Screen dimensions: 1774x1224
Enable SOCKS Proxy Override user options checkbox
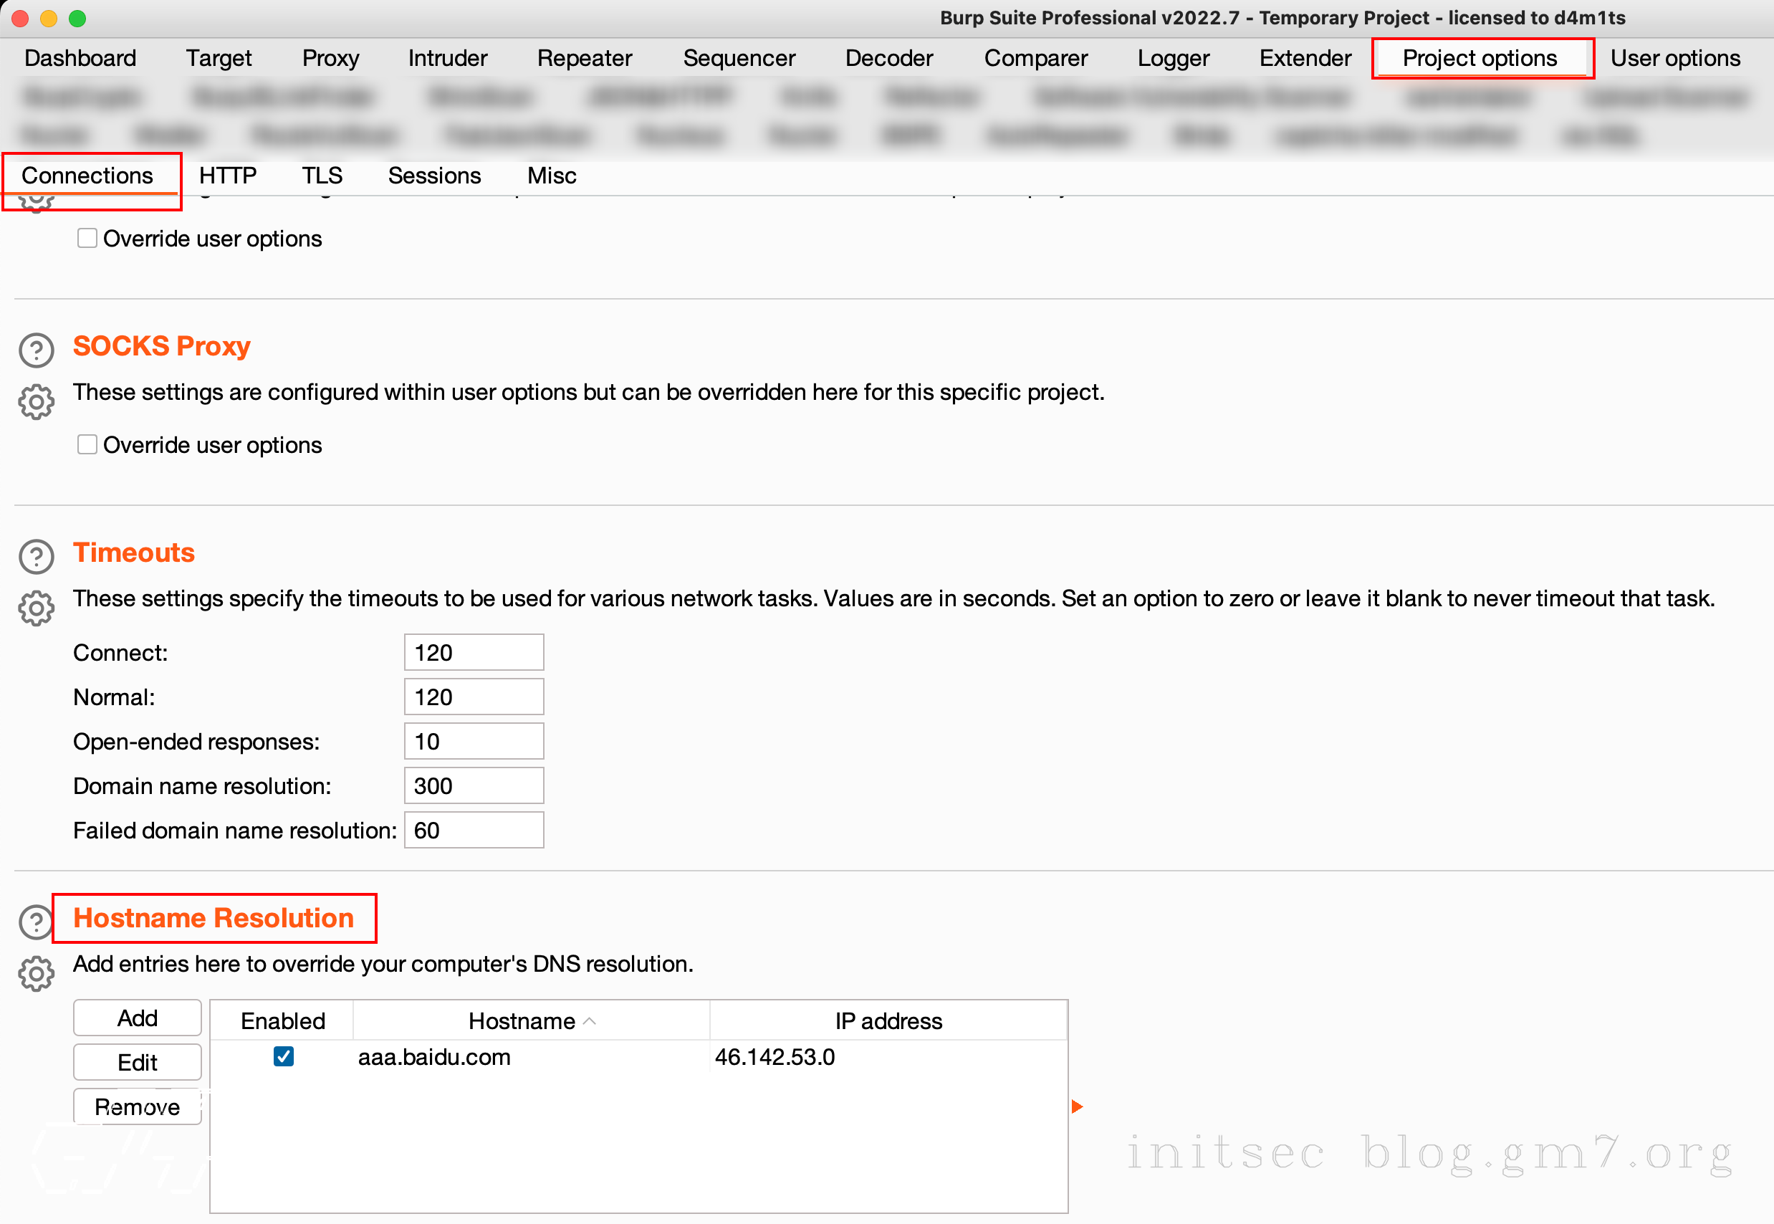(87, 445)
